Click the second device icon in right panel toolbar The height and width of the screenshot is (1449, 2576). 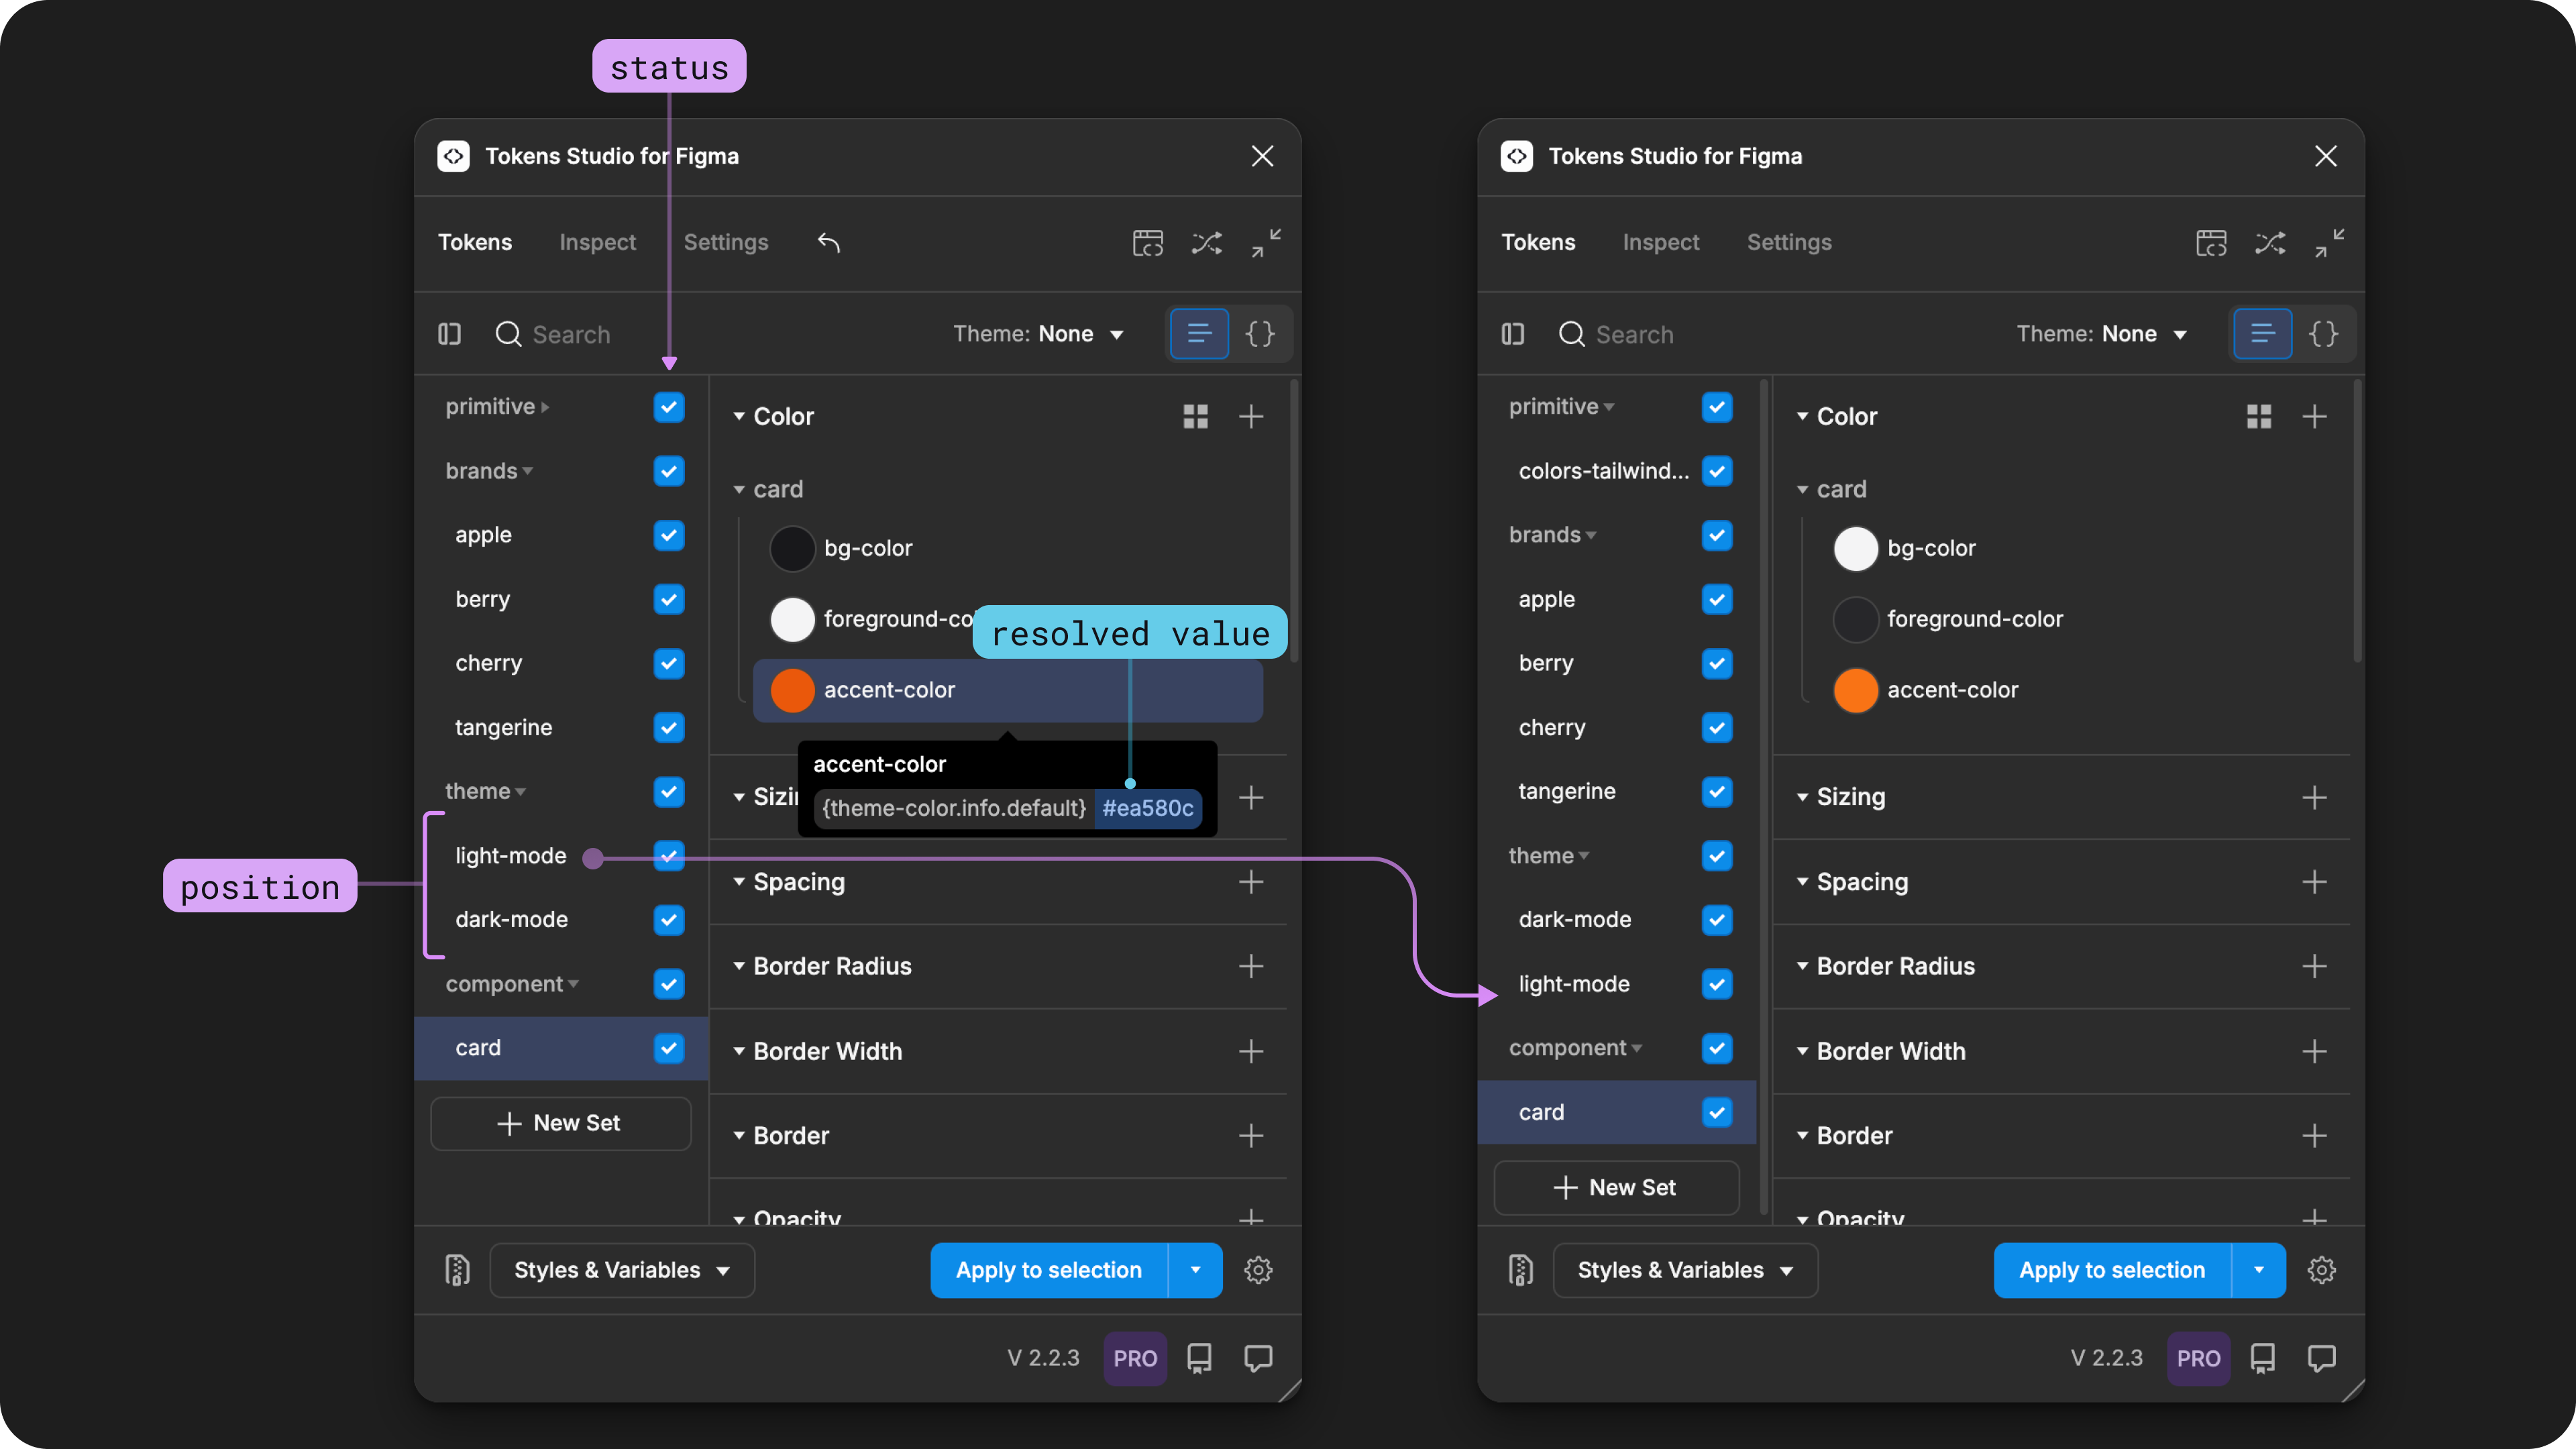coord(2262,1357)
